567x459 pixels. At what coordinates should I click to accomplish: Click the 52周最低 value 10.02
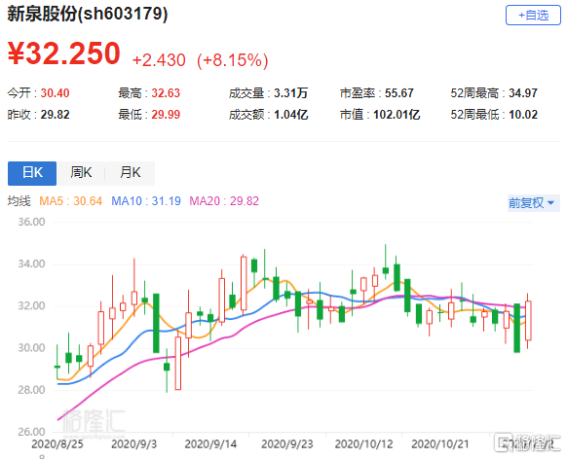523,115
